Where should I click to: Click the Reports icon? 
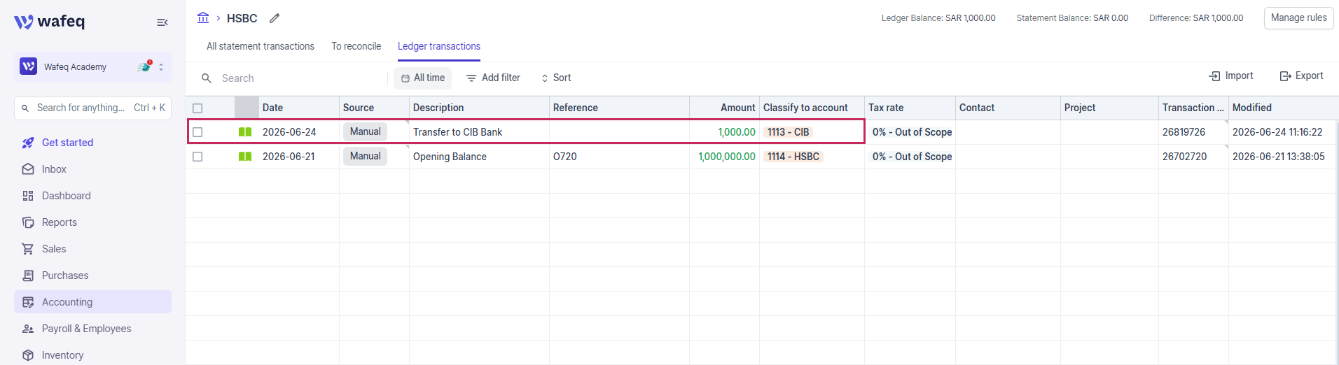pos(28,222)
